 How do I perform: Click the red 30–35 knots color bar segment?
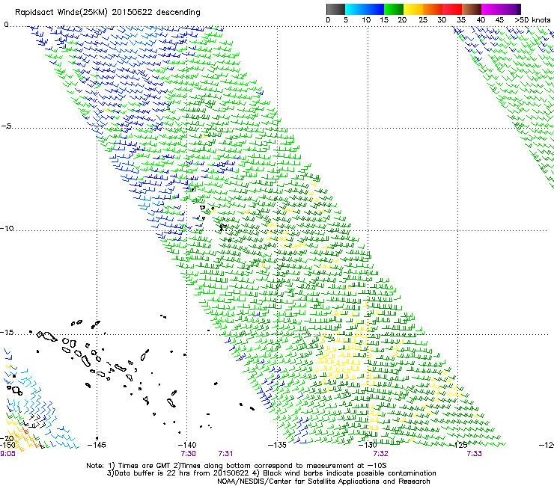(452, 9)
